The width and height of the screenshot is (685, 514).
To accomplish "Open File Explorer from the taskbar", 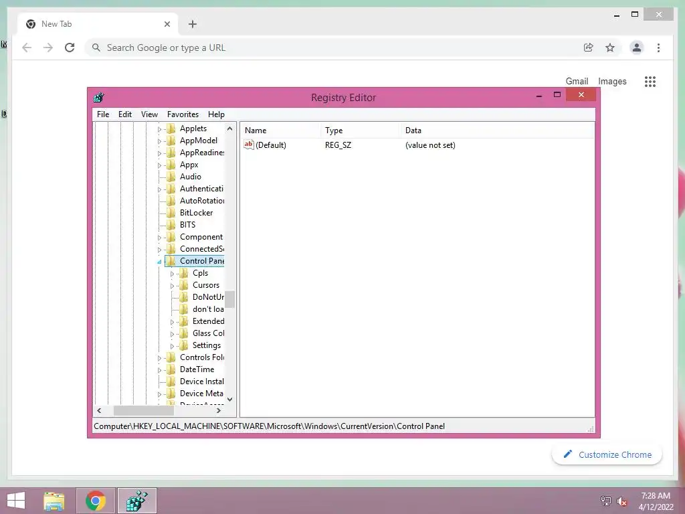I will (54, 501).
